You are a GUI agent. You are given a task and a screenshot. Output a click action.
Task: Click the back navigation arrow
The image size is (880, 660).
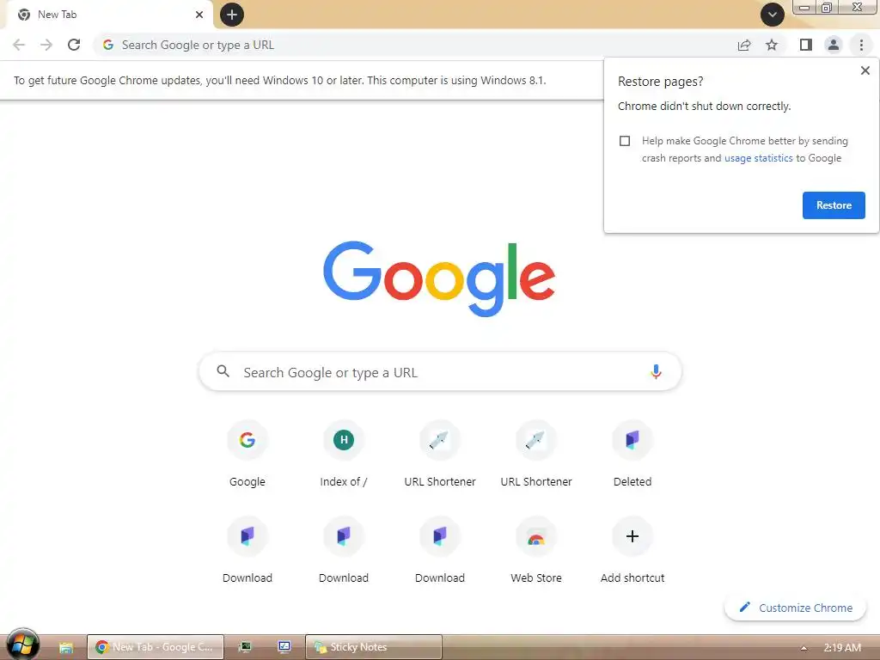(x=19, y=45)
